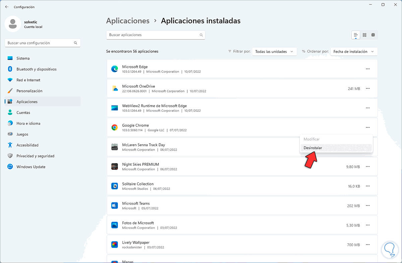402x263 pixels.
Task: Switch to list view layout
Action: 356,35
